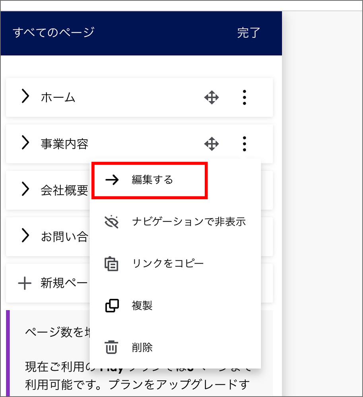Click the arrow icon beside 編集する

[x=112, y=180]
